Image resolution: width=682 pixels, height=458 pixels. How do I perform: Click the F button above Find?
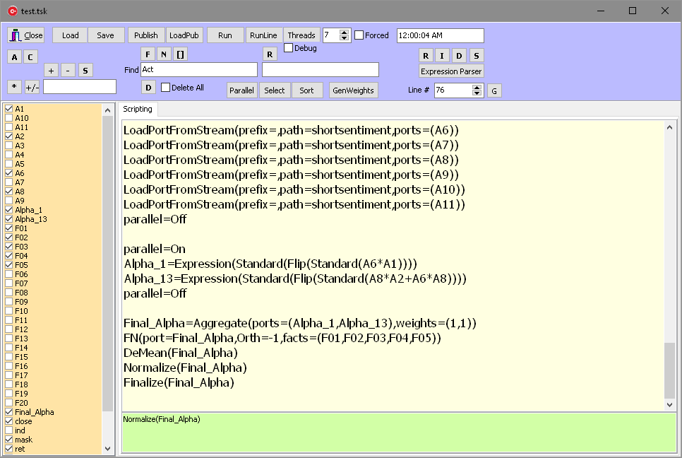point(148,54)
